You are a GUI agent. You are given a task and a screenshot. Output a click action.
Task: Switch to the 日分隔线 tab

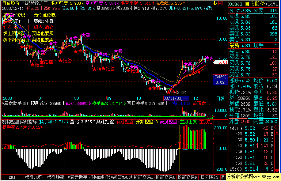tap(209, 177)
